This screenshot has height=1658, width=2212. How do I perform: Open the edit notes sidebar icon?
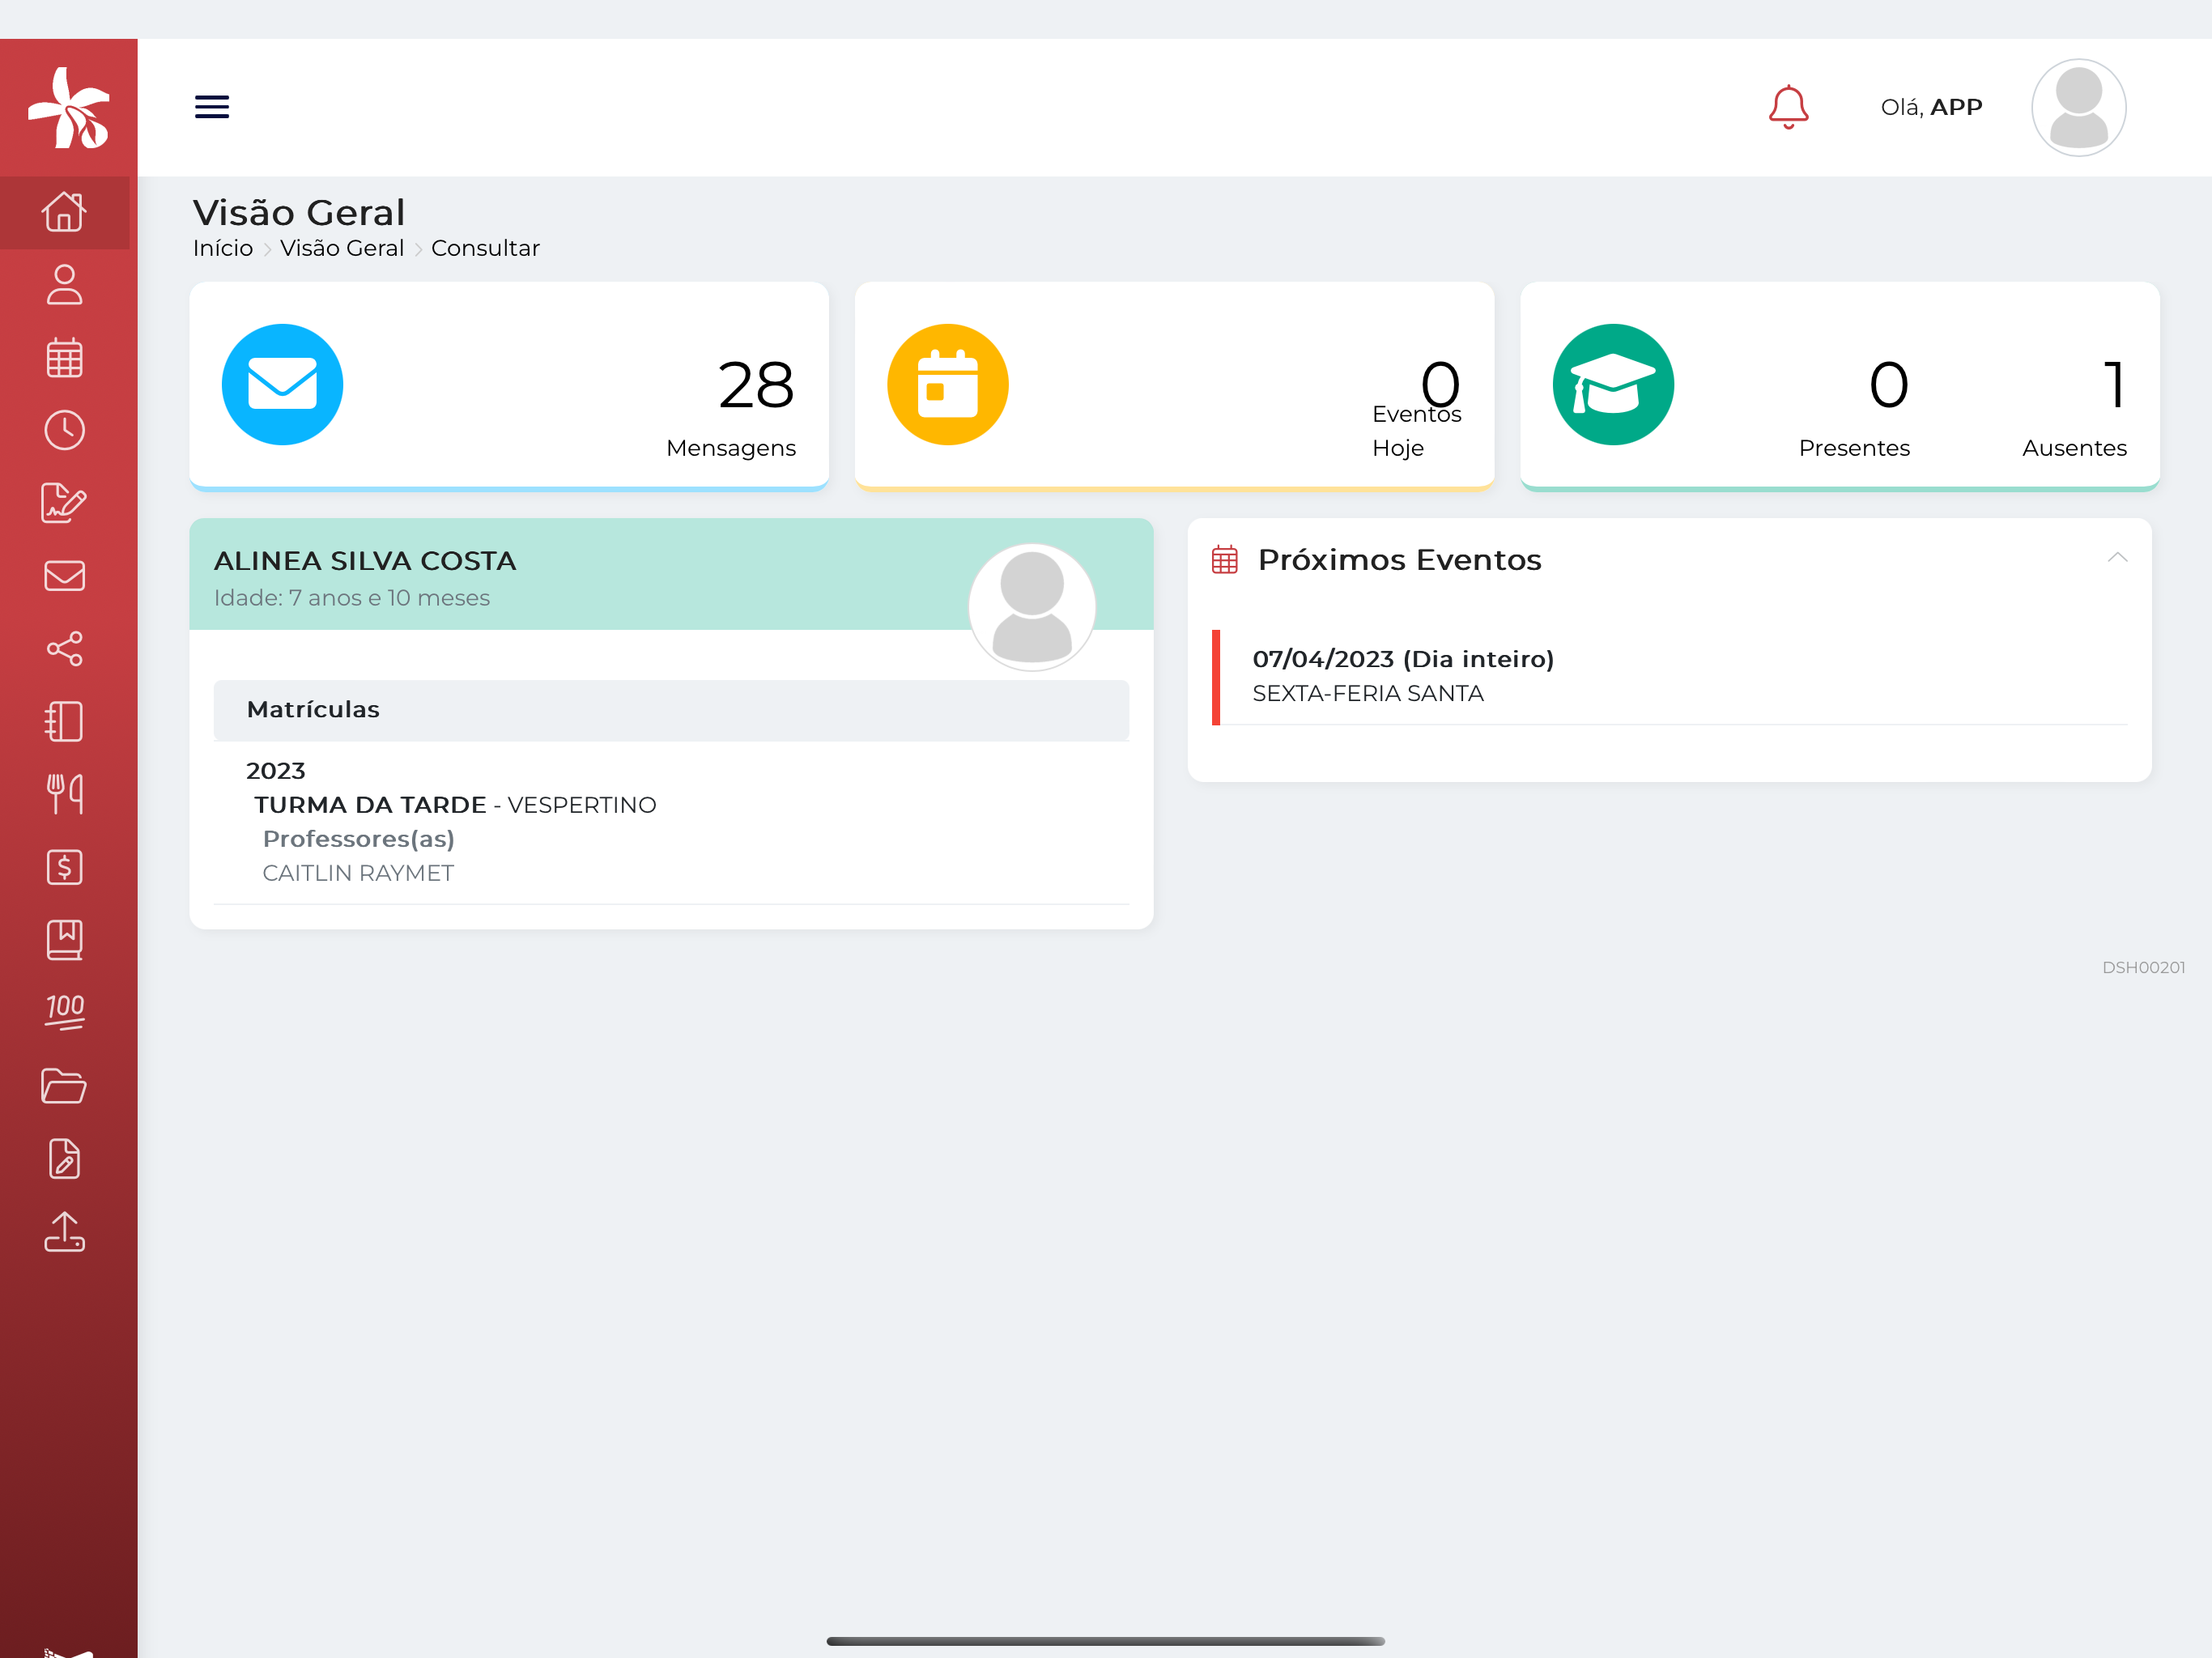point(65,503)
